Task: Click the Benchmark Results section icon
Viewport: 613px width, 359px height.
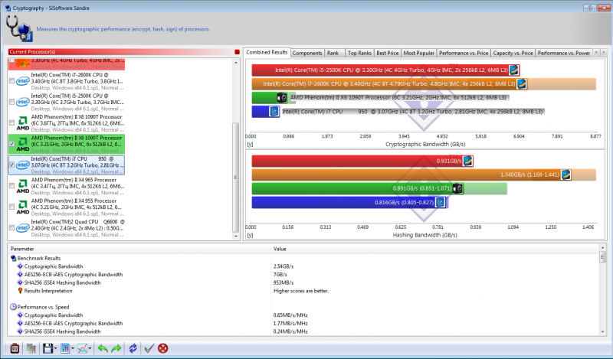Action: pos(13,258)
